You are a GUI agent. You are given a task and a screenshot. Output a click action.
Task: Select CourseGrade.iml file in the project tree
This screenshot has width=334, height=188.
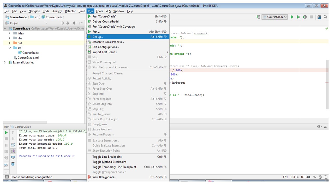click(28, 58)
